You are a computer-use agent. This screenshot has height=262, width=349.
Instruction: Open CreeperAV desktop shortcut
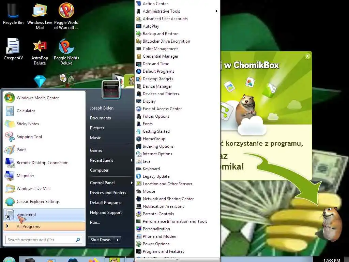13,49
